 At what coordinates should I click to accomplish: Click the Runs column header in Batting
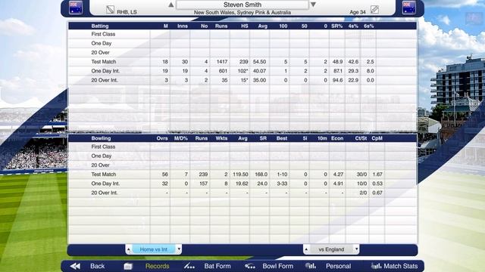click(x=221, y=26)
